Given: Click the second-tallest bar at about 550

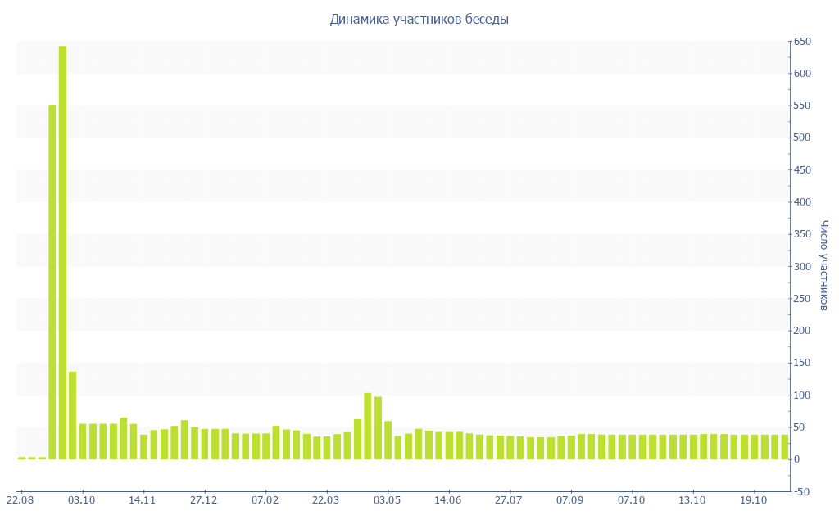Looking at the screenshot, I should click(52, 282).
